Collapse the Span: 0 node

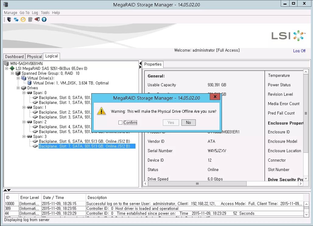[24, 93]
